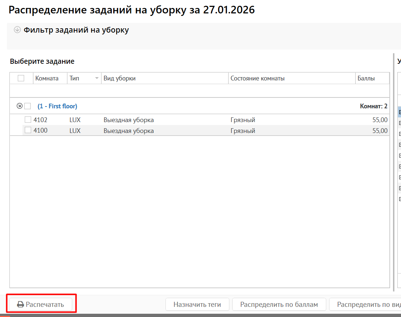Viewport: 401px width, 317px height.
Task: Select the Грязный status cell for room 4100
Action: click(x=243, y=130)
